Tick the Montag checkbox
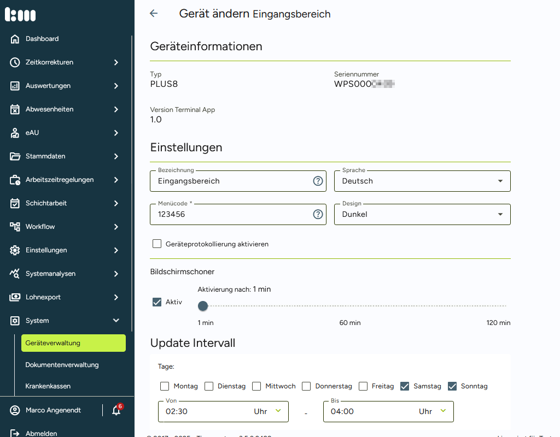The width and height of the screenshot is (560, 437). (x=165, y=386)
